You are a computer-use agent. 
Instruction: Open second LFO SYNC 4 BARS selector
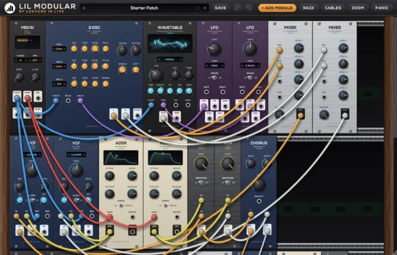[x=250, y=65]
